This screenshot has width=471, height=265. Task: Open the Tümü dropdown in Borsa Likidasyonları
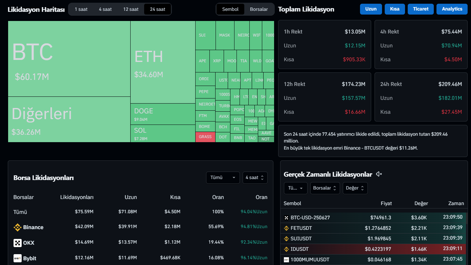pos(223,178)
